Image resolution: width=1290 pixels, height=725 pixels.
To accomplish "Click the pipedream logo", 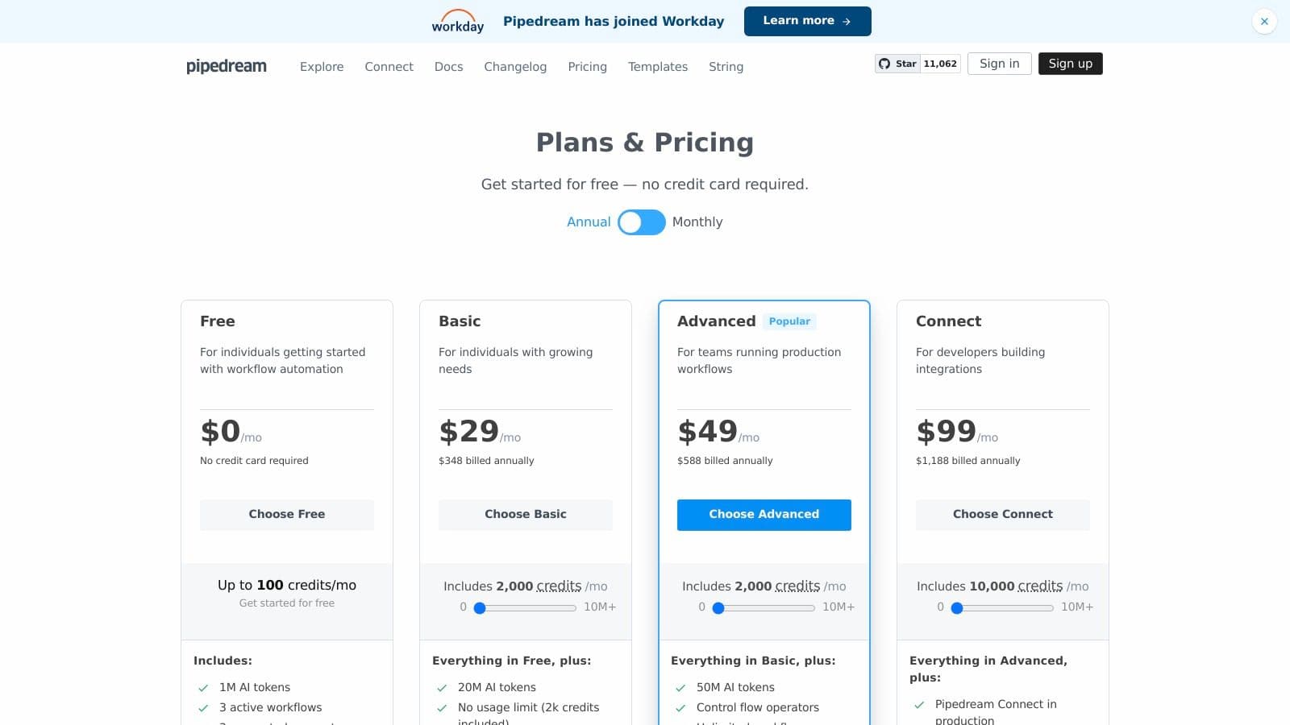I will click(x=227, y=66).
